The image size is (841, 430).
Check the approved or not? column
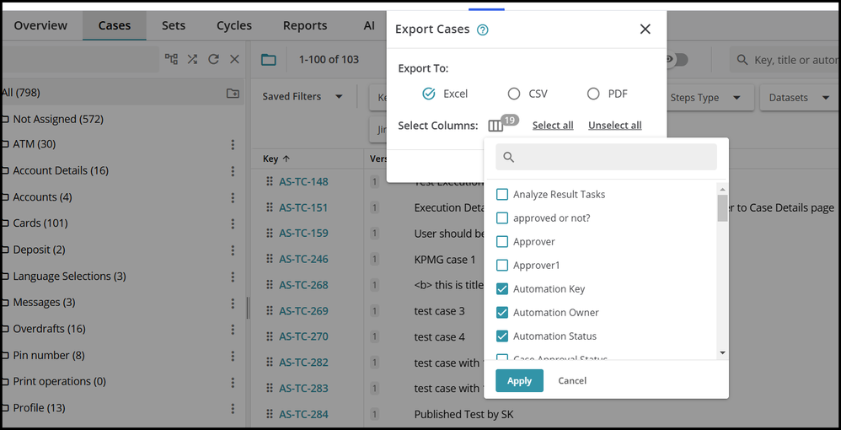pyautogui.click(x=502, y=218)
